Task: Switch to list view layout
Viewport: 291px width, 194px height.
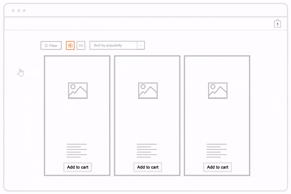Action: click(x=81, y=46)
